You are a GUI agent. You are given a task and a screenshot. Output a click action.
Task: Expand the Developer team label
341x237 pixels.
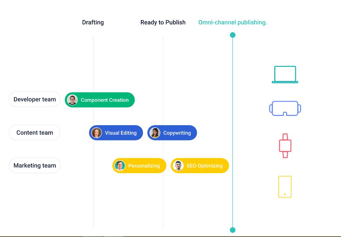point(34,99)
